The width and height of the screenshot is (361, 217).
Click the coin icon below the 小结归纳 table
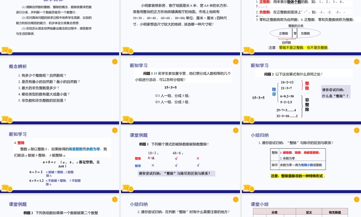(x=248, y=187)
